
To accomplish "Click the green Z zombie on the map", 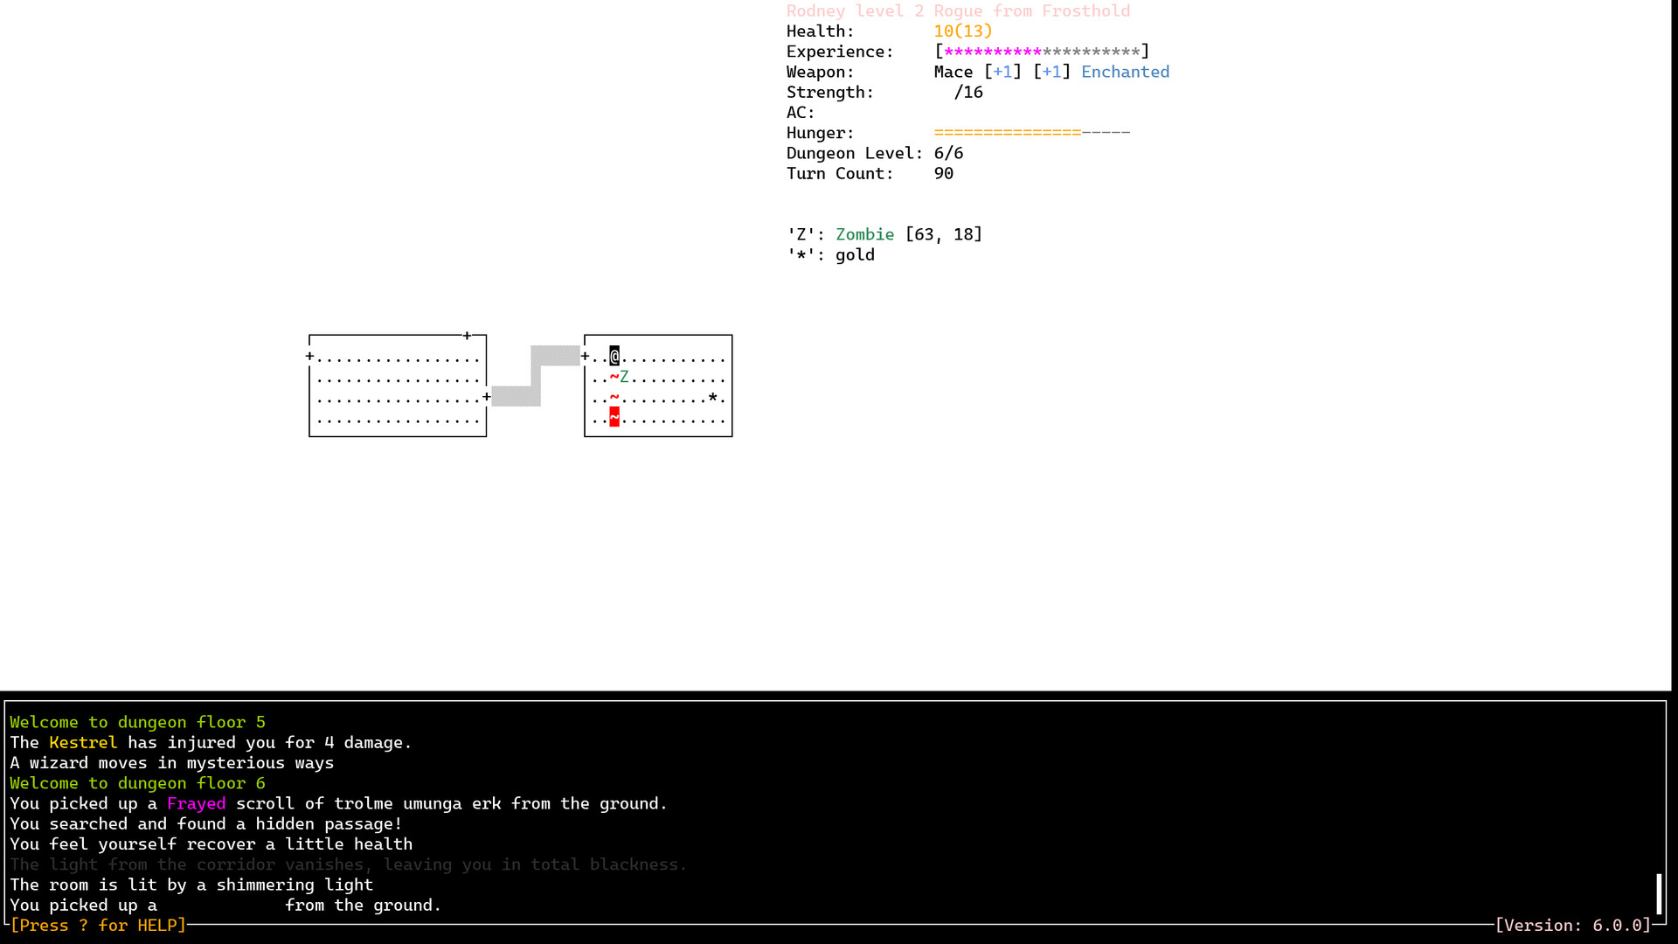I will point(625,377).
